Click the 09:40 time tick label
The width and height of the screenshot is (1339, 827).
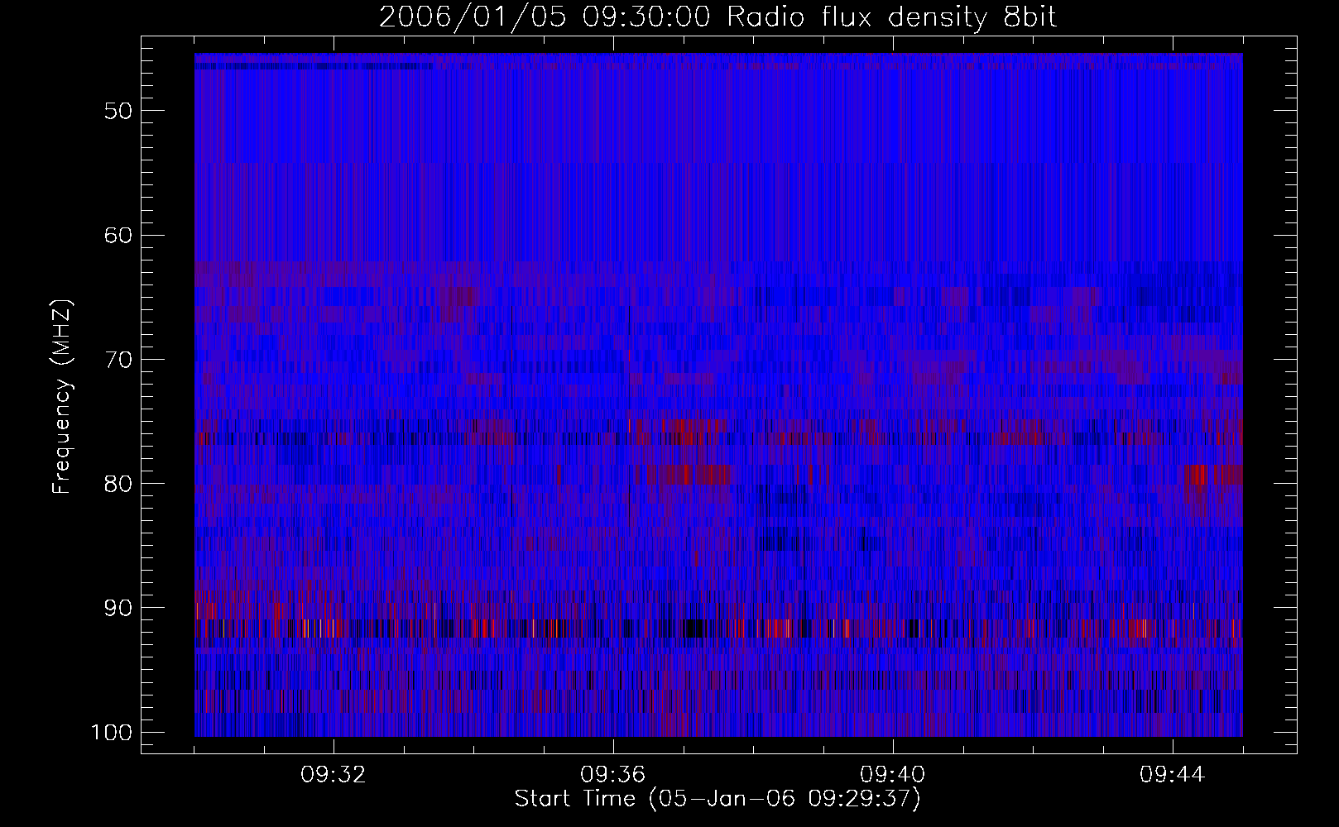(x=893, y=775)
